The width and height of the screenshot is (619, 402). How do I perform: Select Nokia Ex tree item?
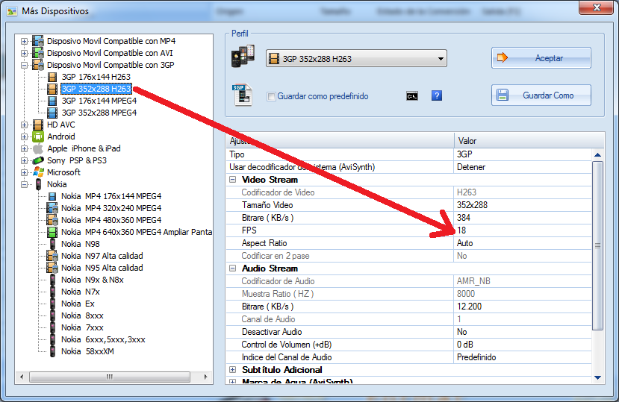(x=78, y=304)
